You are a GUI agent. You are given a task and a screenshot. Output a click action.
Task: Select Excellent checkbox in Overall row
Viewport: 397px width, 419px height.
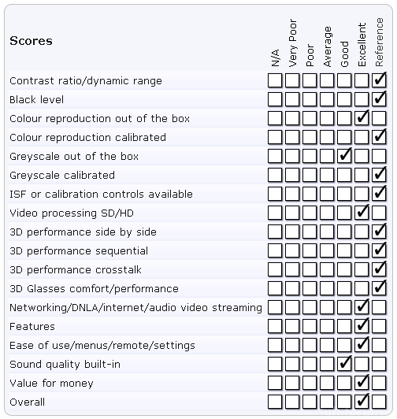click(x=362, y=402)
